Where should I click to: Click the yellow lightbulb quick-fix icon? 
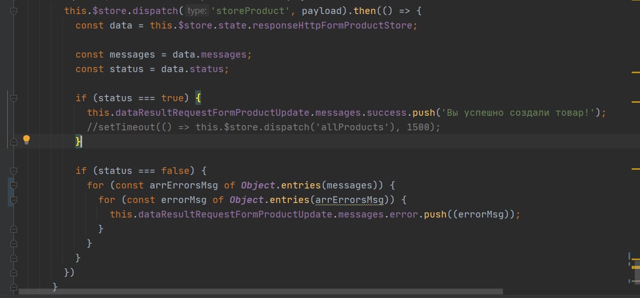click(26, 139)
